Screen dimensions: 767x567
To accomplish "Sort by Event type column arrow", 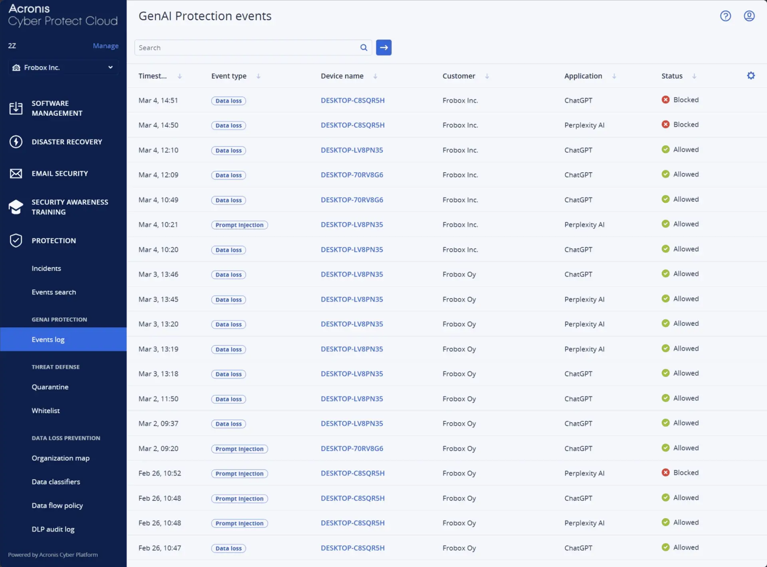I will point(258,76).
